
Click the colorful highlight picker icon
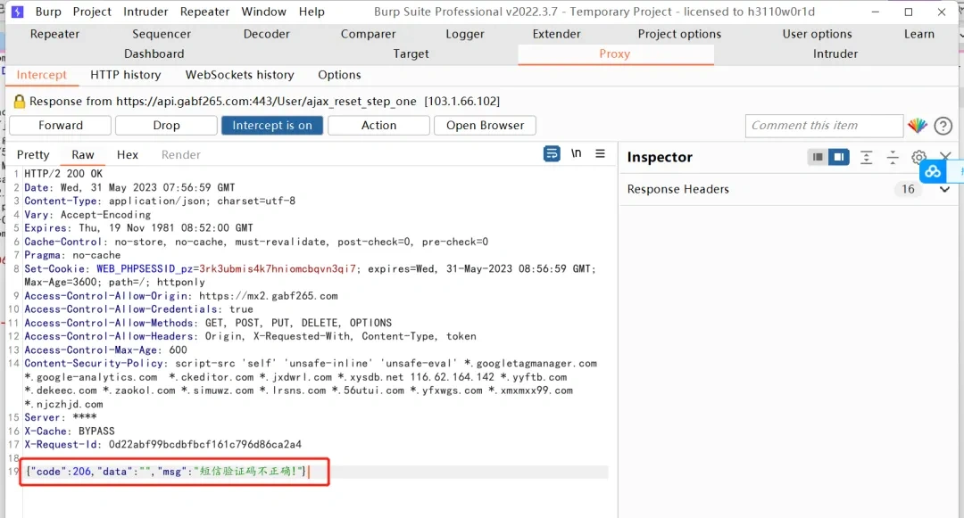pos(918,125)
